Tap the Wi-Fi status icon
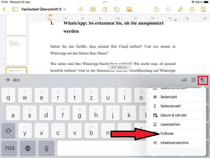 [193, 2]
